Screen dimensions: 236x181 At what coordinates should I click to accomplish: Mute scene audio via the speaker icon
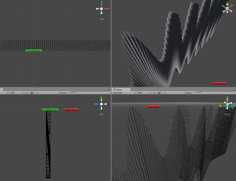tap(164, 92)
